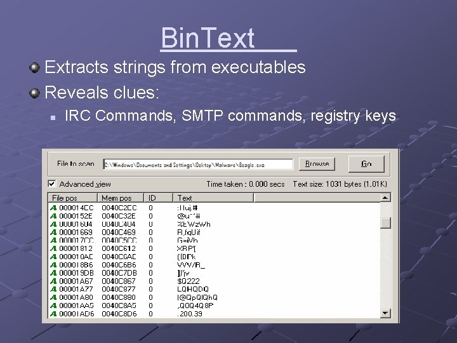Click the File to scan path field

[198, 165]
